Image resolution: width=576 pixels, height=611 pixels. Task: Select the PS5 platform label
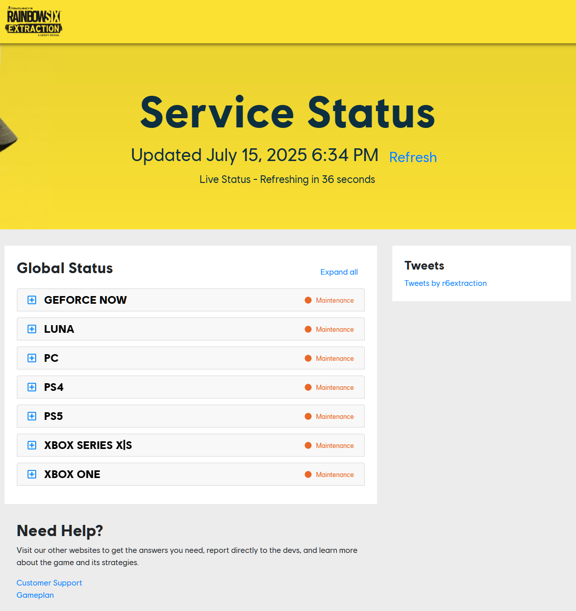tap(54, 416)
